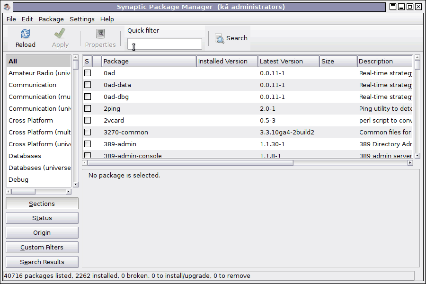Sort by the Package column header
426x284 pixels.
149,61
